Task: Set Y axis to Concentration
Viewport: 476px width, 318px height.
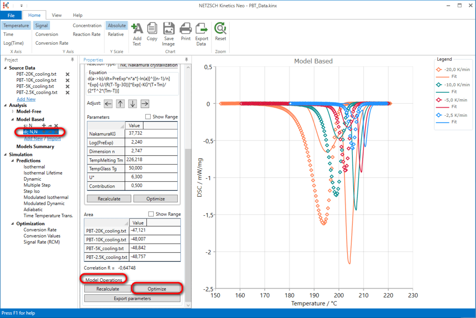Action: click(x=87, y=26)
